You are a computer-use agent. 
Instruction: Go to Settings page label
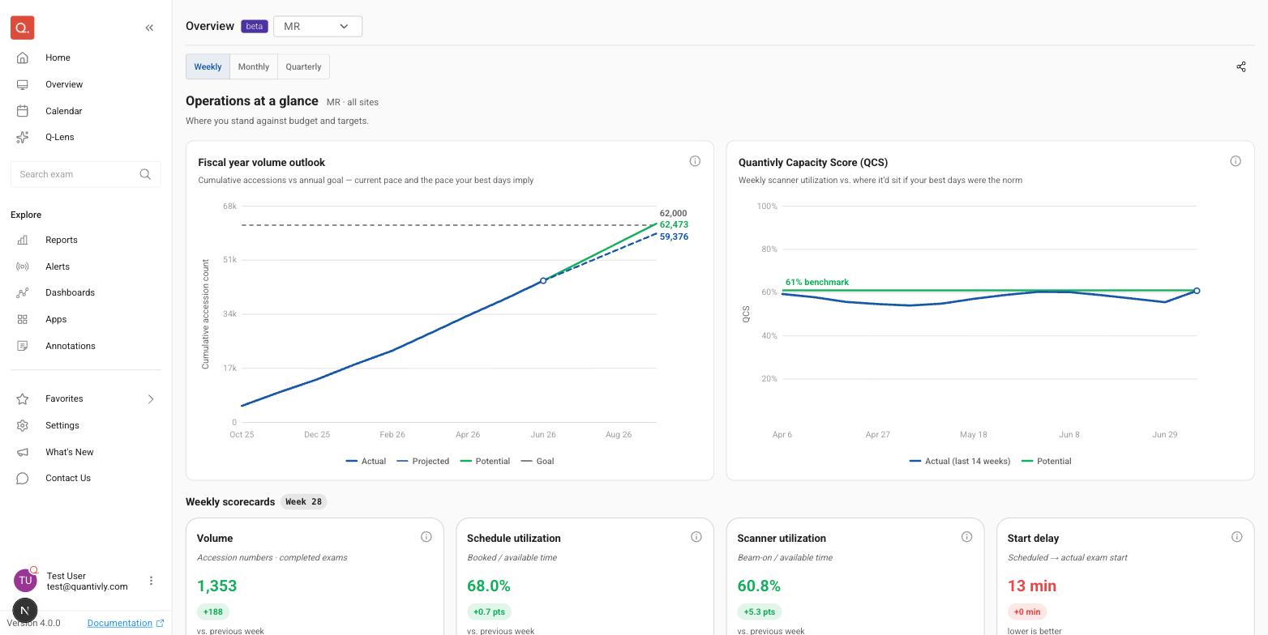[x=62, y=425]
